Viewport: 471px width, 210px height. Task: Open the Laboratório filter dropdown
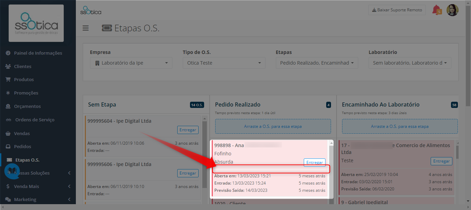click(x=410, y=63)
